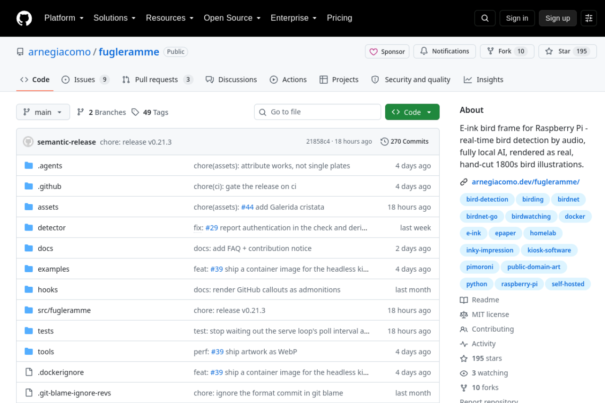The image size is (605, 403).
Task: Click the examples folder icon
Action: (29, 269)
